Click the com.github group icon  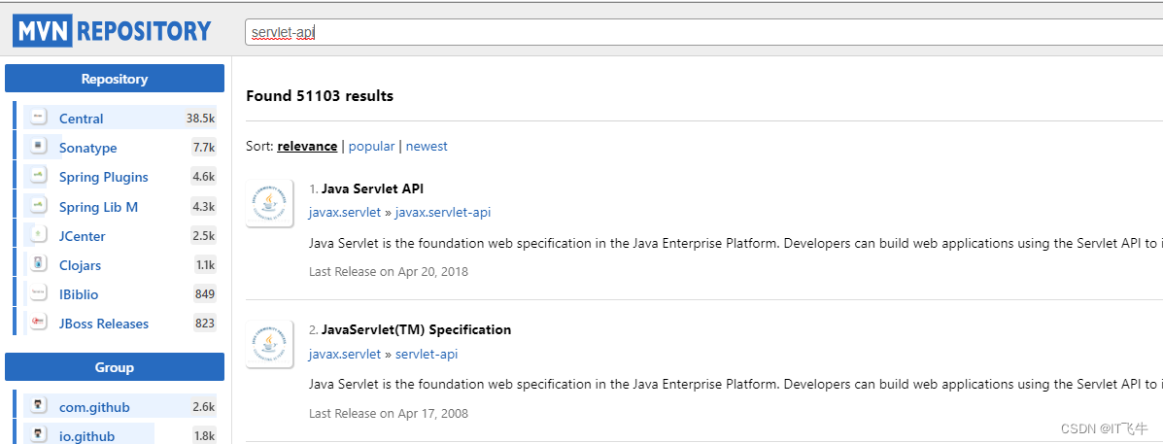pyautogui.click(x=38, y=406)
